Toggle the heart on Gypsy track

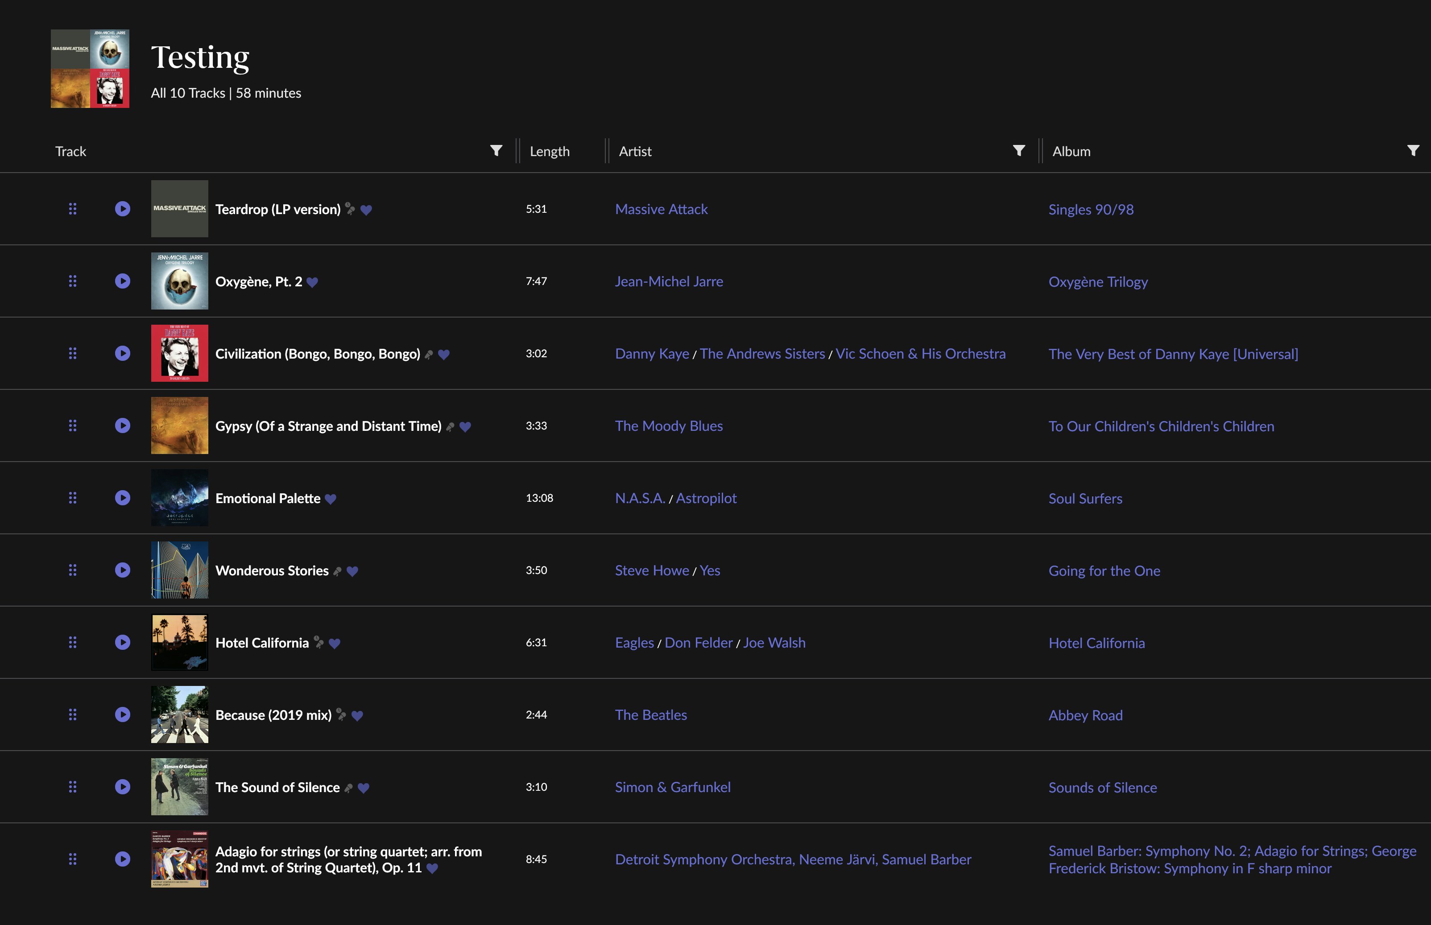tap(465, 426)
